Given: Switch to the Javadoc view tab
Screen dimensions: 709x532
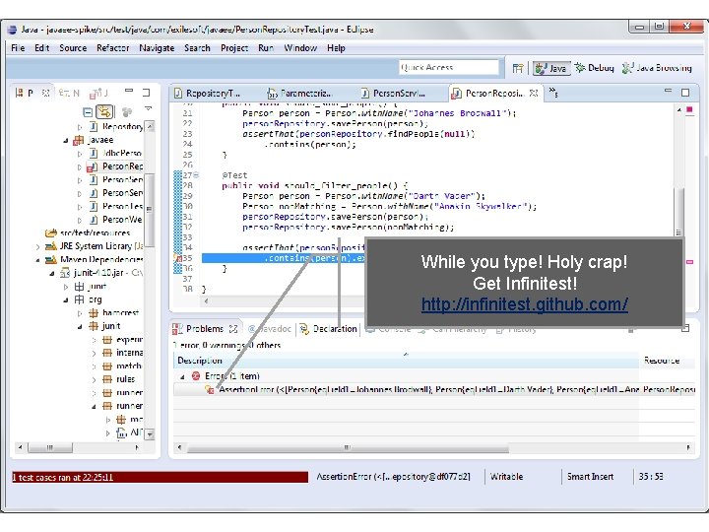Looking at the screenshot, I should coord(270,329).
